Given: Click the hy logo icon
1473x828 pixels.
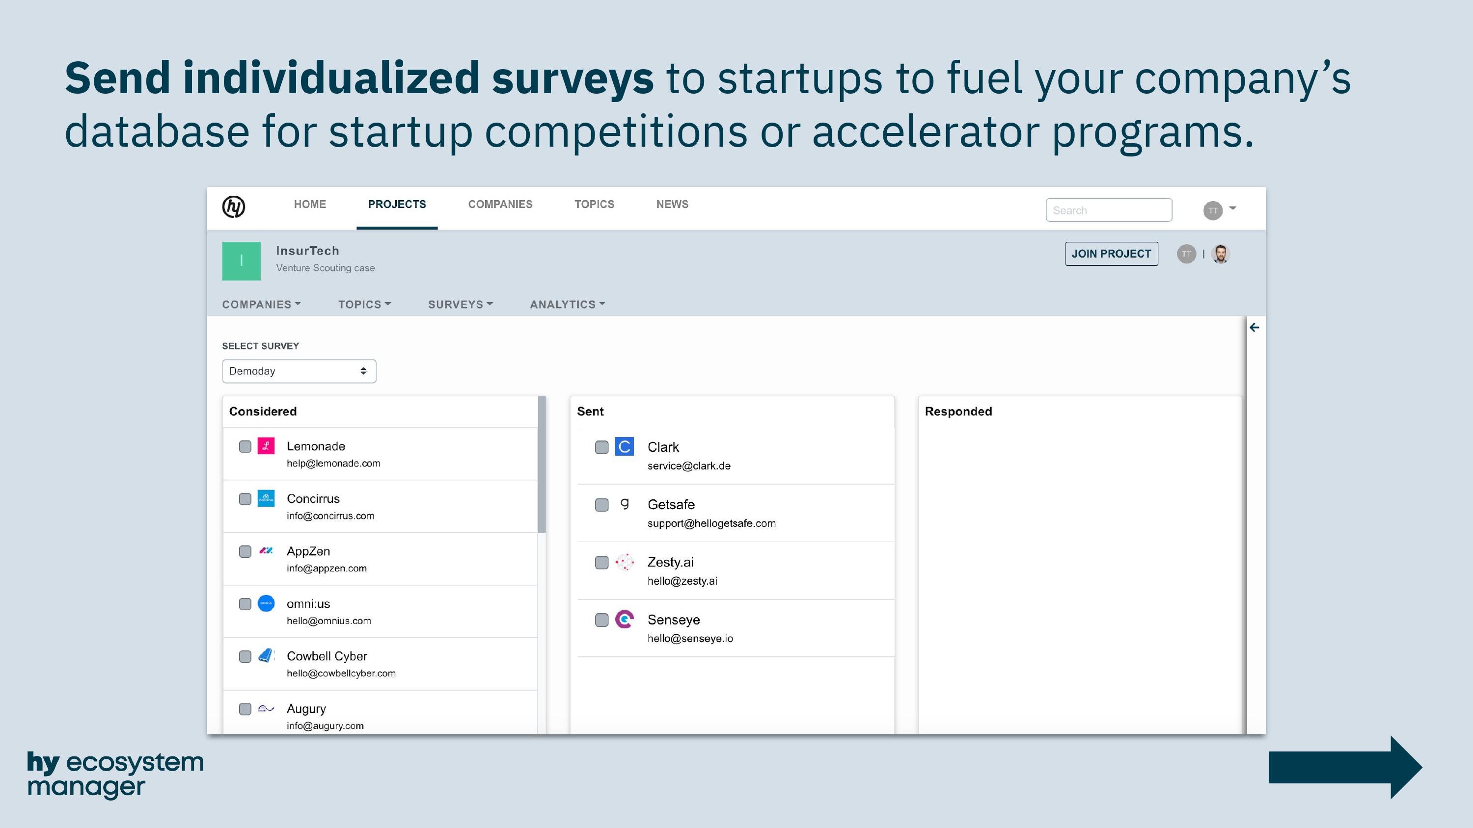Looking at the screenshot, I should coord(233,207).
